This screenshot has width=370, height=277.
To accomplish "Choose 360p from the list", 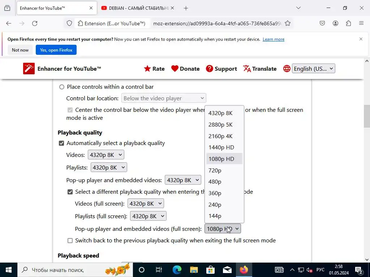I will click(x=224, y=193).
